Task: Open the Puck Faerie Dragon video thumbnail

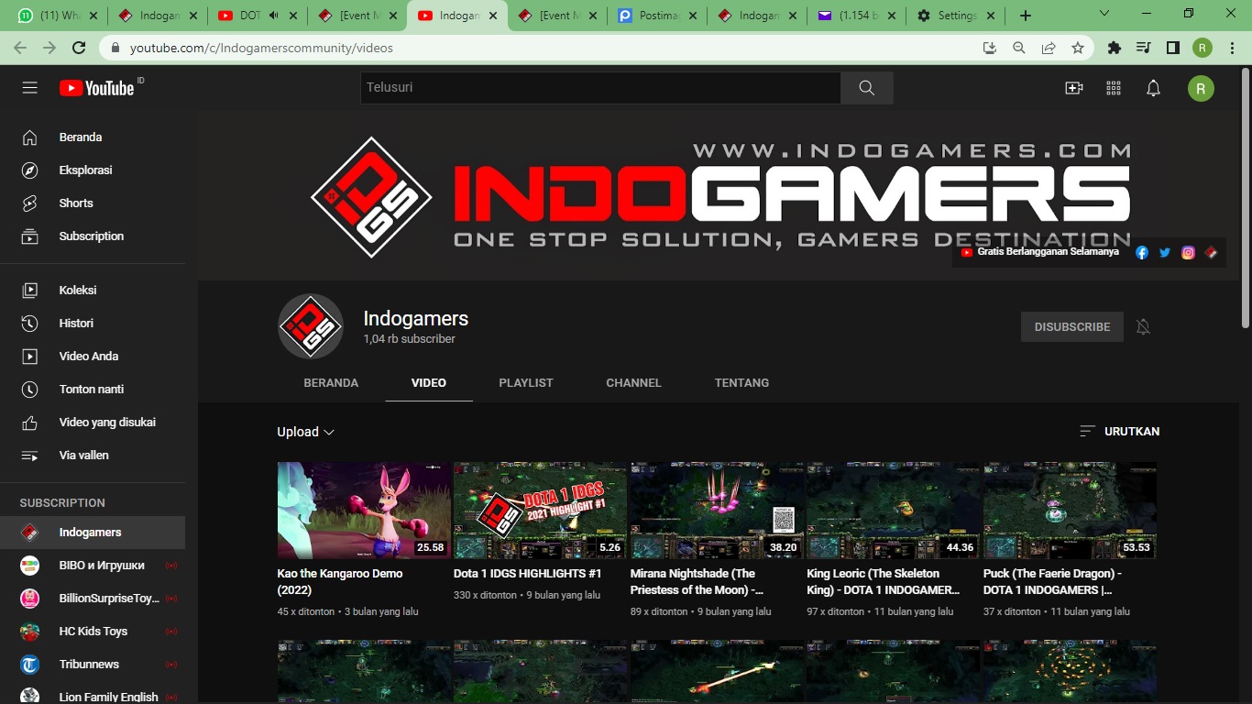Action: pos(1070,511)
